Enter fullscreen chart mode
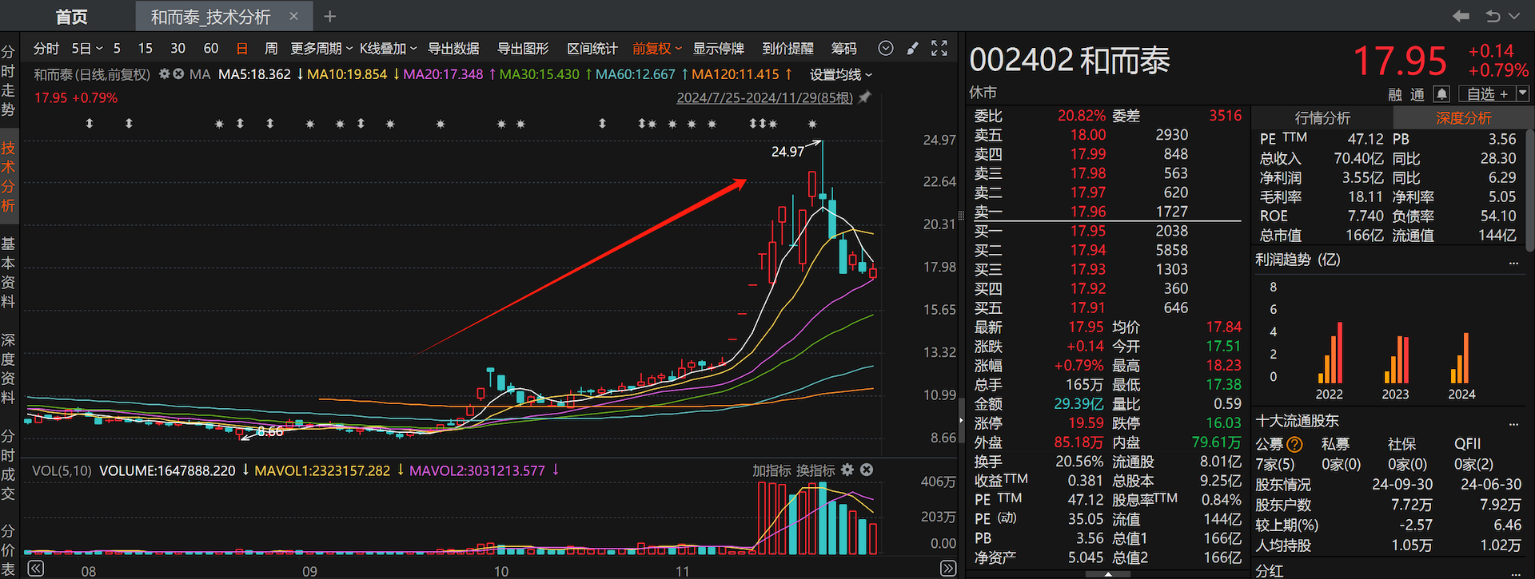1535x579 pixels. coord(939,49)
